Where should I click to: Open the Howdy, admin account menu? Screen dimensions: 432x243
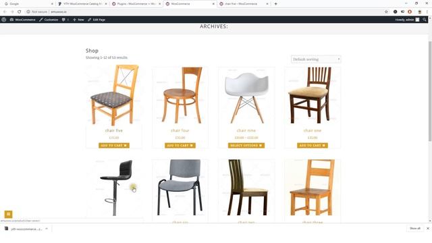[x=407, y=20]
